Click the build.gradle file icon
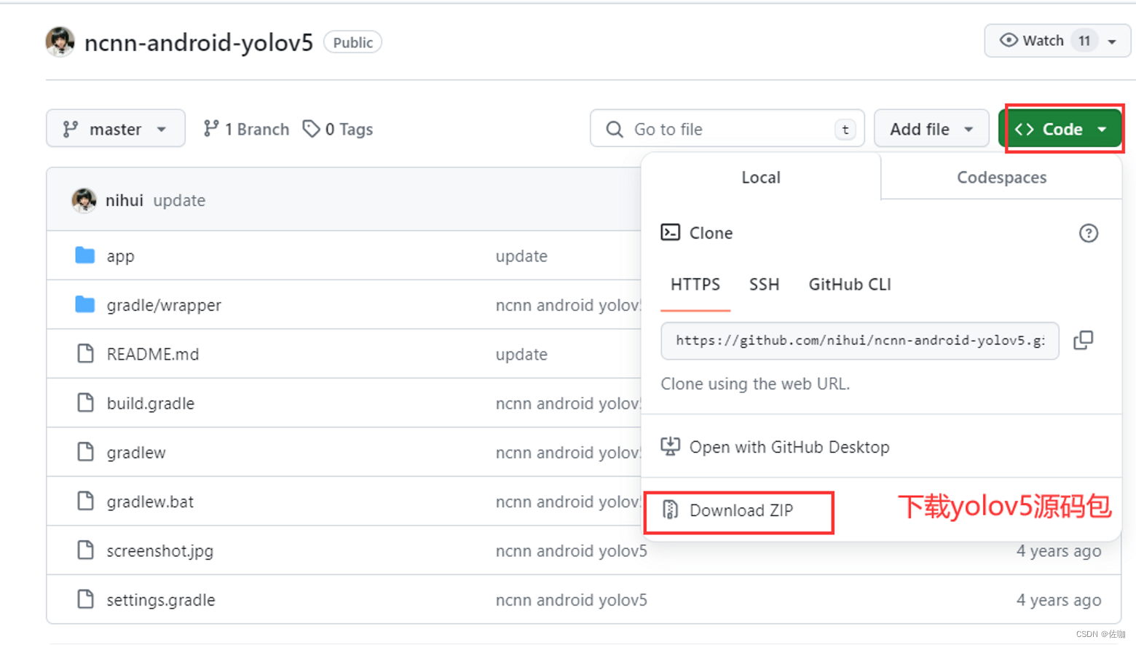 85,403
